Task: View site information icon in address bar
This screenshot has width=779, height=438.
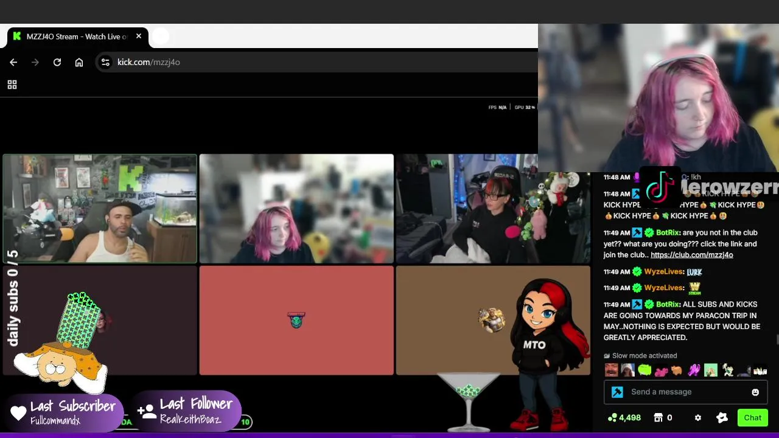Action: (x=105, y=62)
